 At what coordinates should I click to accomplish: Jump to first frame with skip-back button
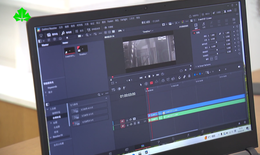pyautogui.click(x=141, y=77)
